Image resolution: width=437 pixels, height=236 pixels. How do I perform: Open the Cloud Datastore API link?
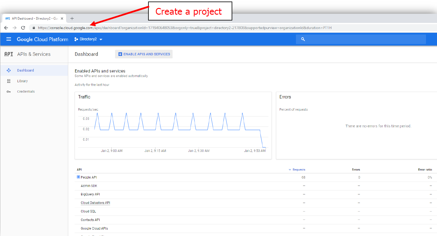point(95,203)
